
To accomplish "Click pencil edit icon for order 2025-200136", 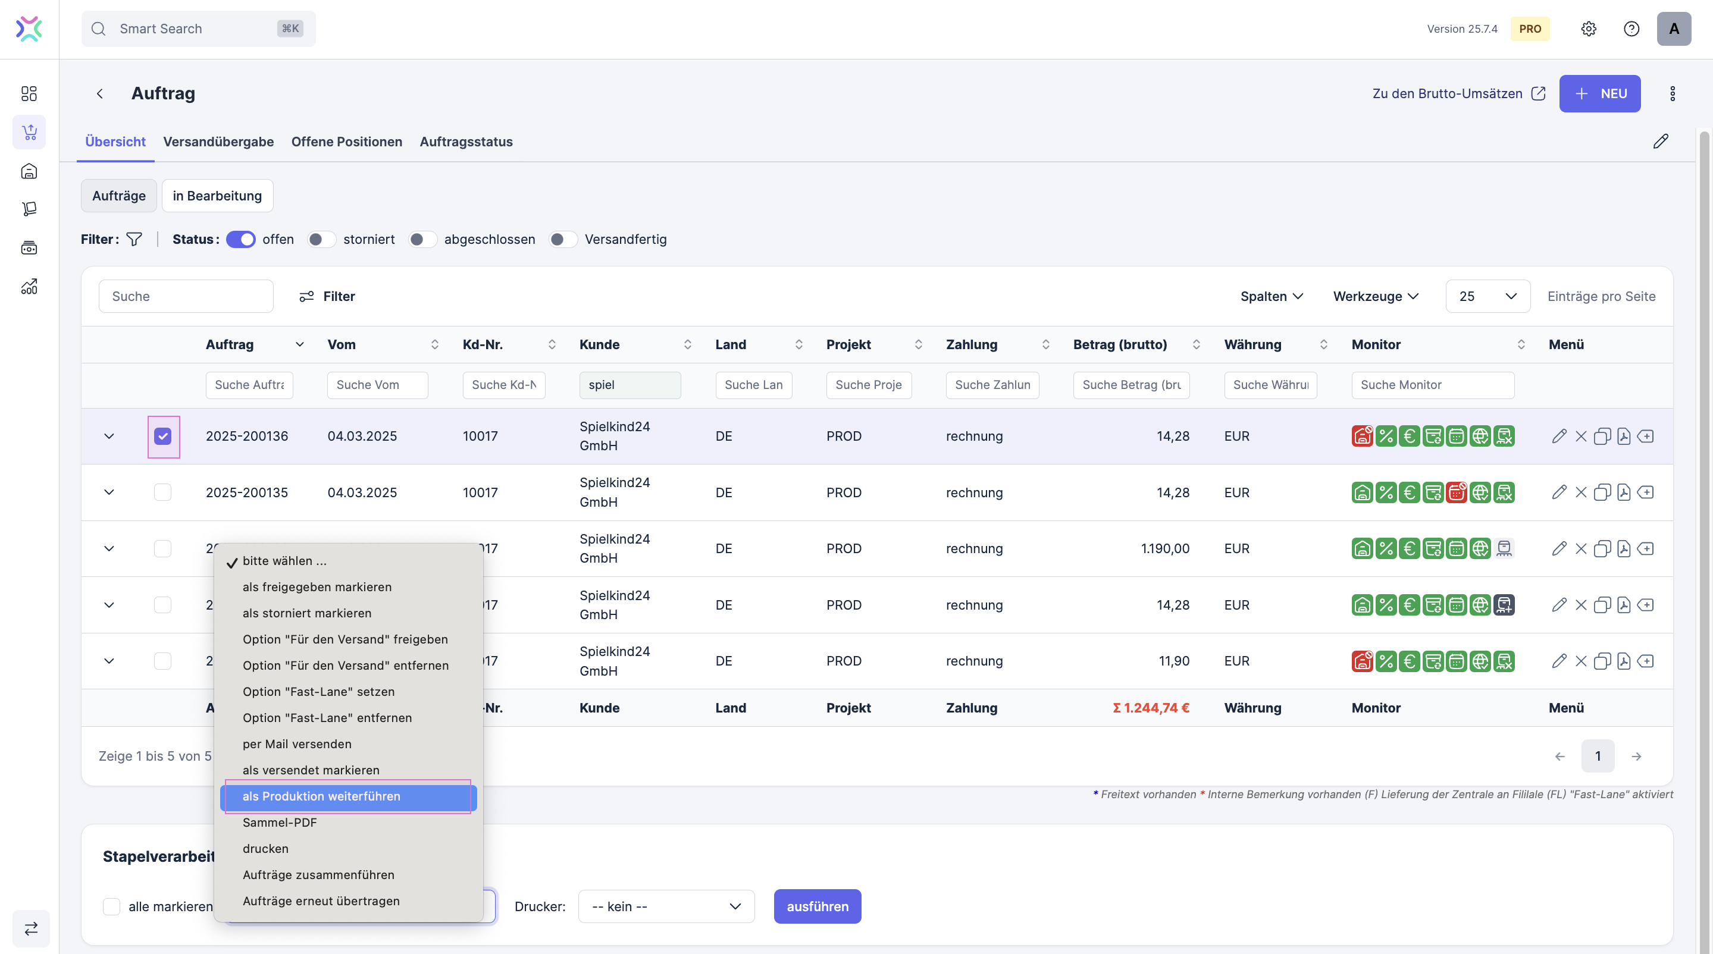I will (1559, 436).
